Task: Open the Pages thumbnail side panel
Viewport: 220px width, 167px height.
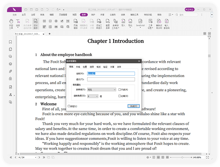Action: (11, 49)
